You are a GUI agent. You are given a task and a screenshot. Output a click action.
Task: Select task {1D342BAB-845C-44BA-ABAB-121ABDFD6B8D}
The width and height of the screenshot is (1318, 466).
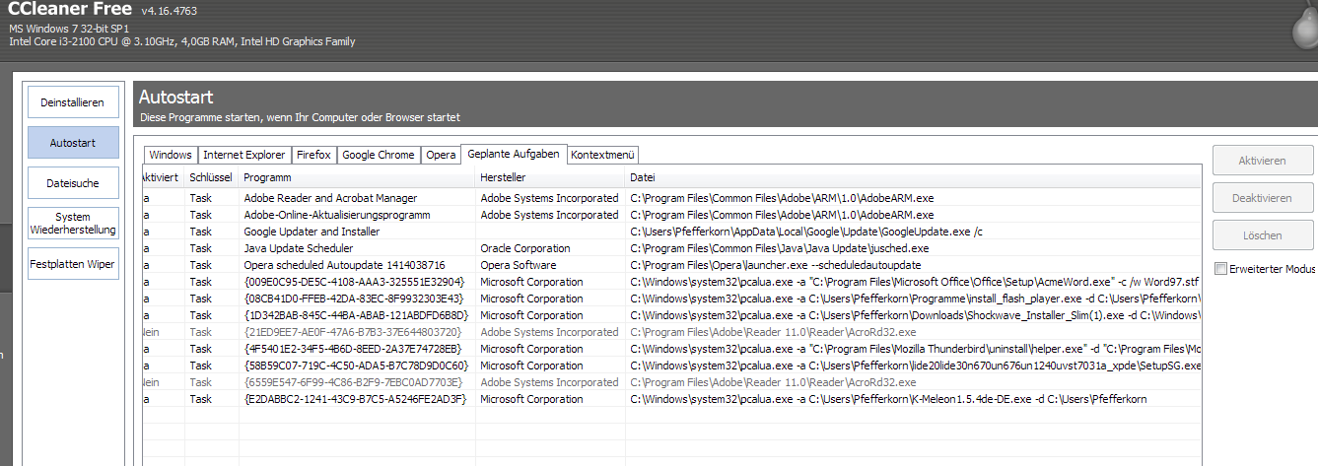click(x=671, y=315)
